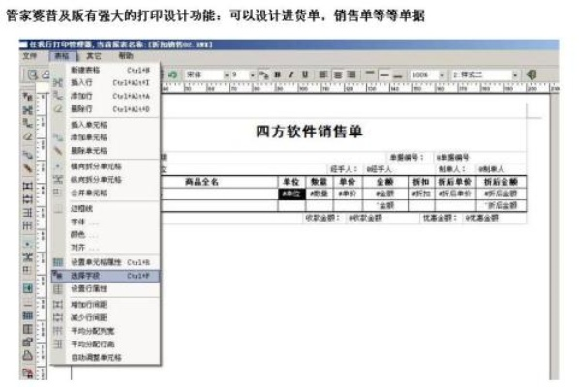This screenshot has height=387, width=579.
Task: Open the 颜色 ... menu entry
Action: 106,234
